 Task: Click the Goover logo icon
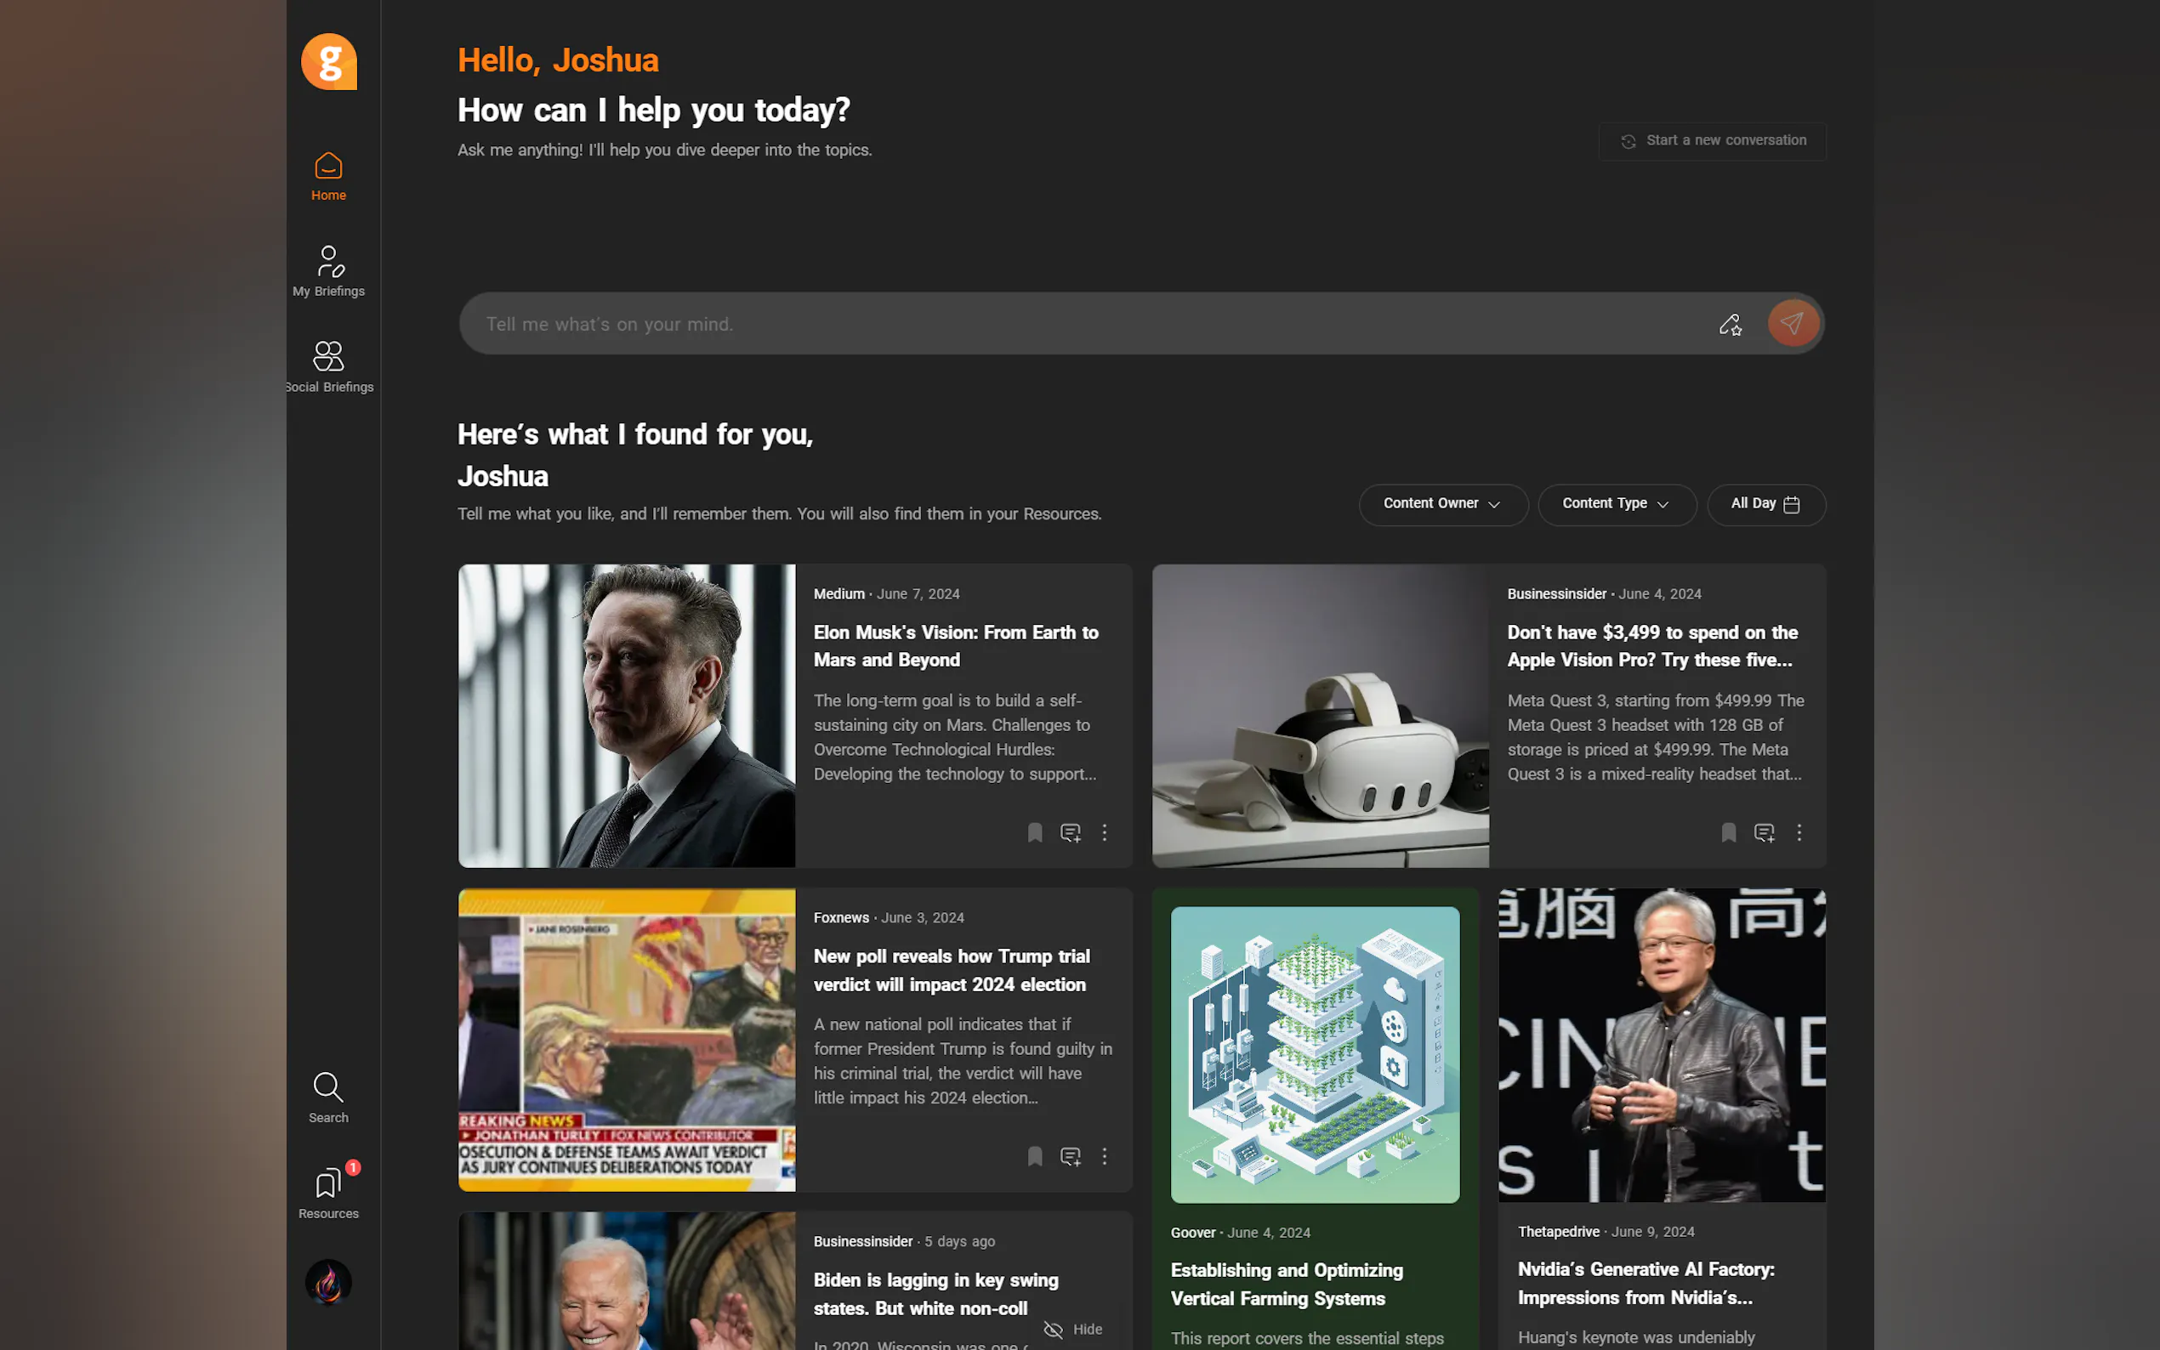pyautogui.click(x=328, y=61)
